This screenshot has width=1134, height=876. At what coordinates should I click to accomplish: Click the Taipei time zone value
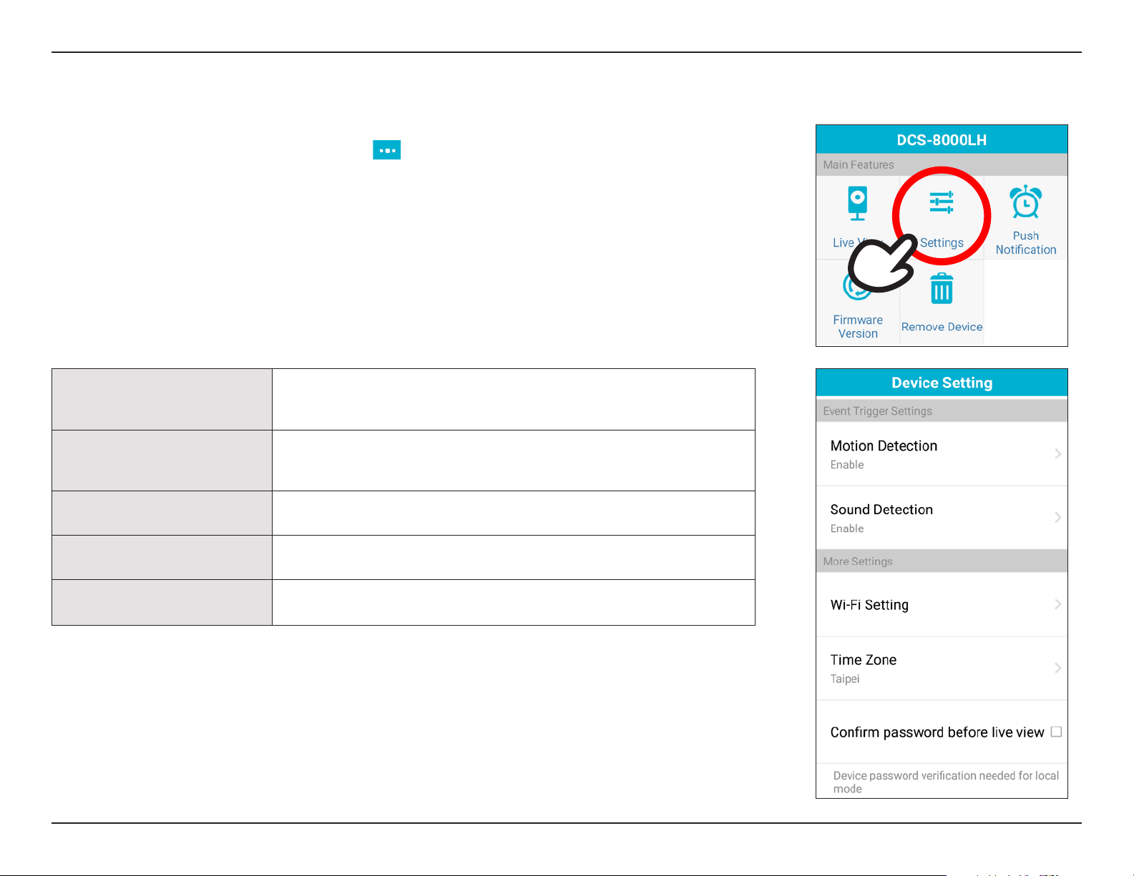pos(845,679)
